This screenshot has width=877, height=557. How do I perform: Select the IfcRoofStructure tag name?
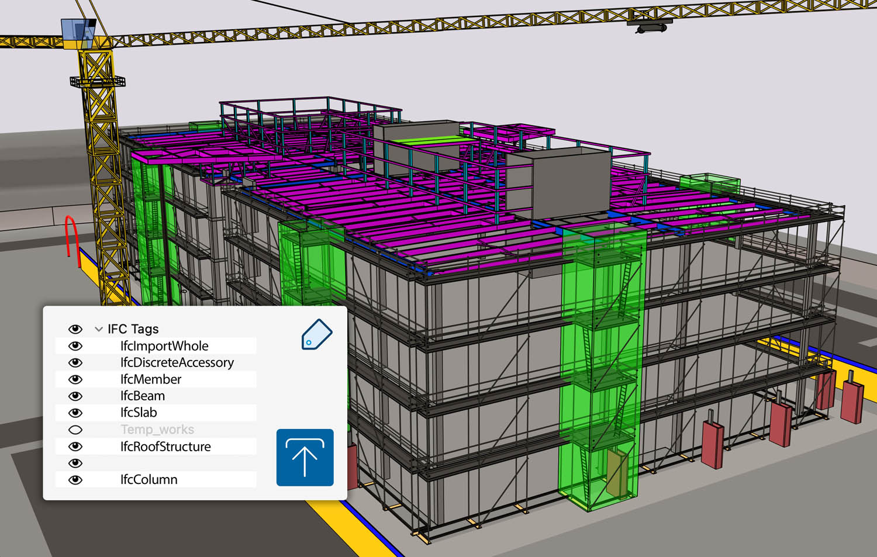[165, 447]
